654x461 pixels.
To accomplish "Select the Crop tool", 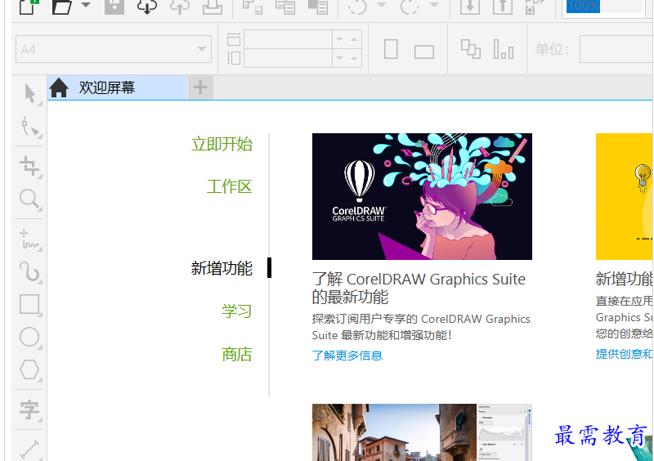I will pos(29,167).
